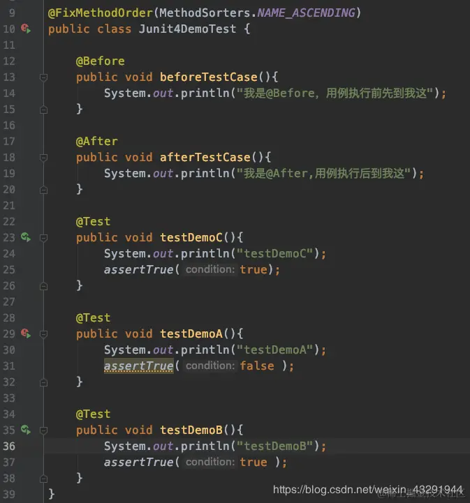Screen dimensions: 470x503
Task: Click the @FixMethodOrder annotation
Action: (100, 13)
